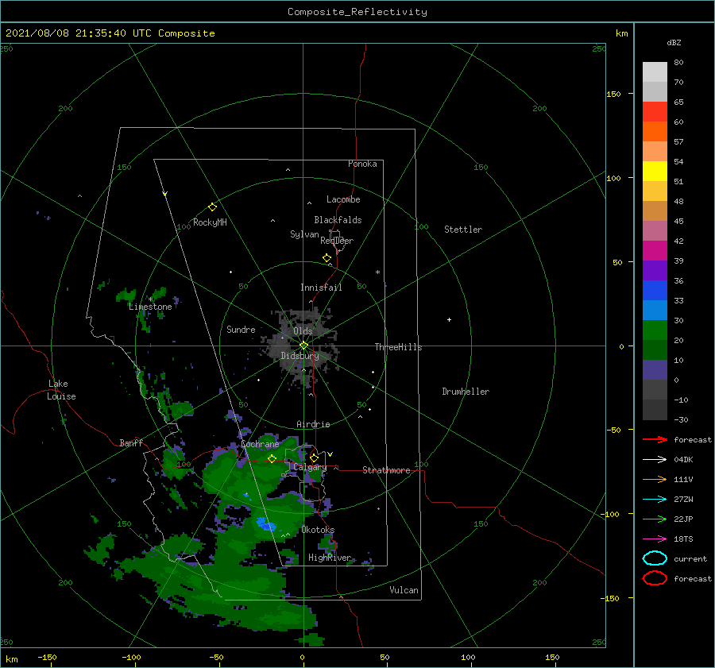Click the Sylvan label
The image size is (715, 668).
click(x=304, y=234)
